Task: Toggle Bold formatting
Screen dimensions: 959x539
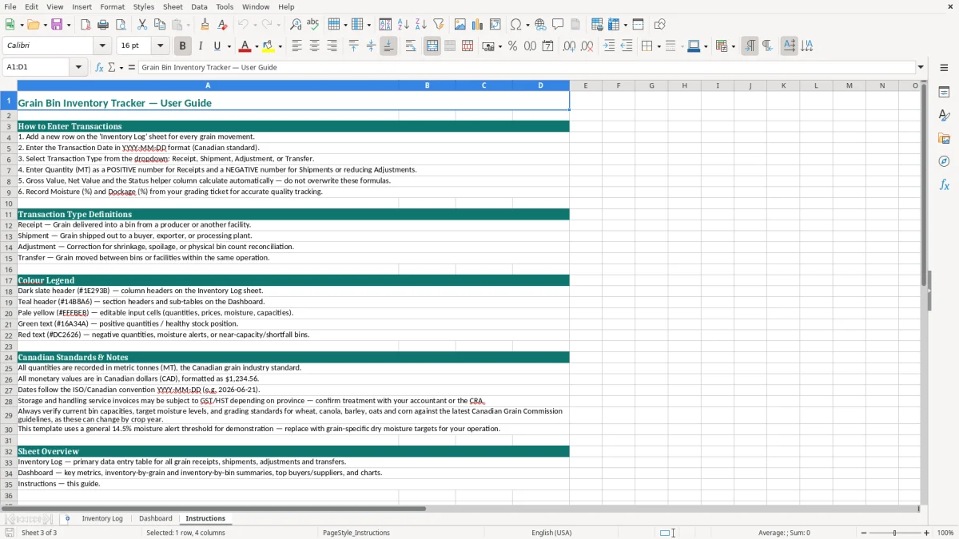Action: click(182, 46)
